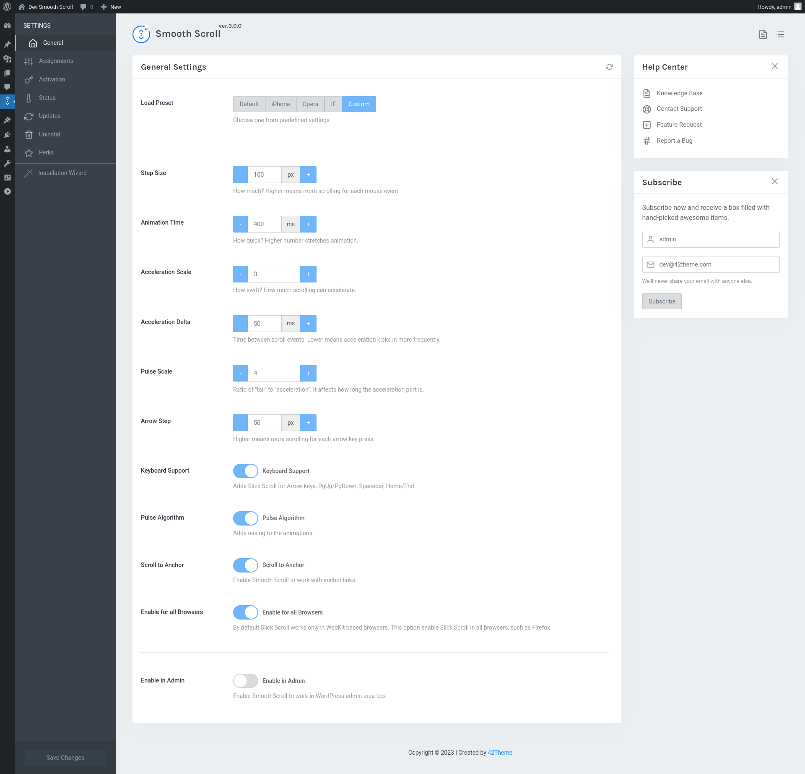Open the Activation key menu item
Screen dimensions: 805x774
[x=52, y=79]
